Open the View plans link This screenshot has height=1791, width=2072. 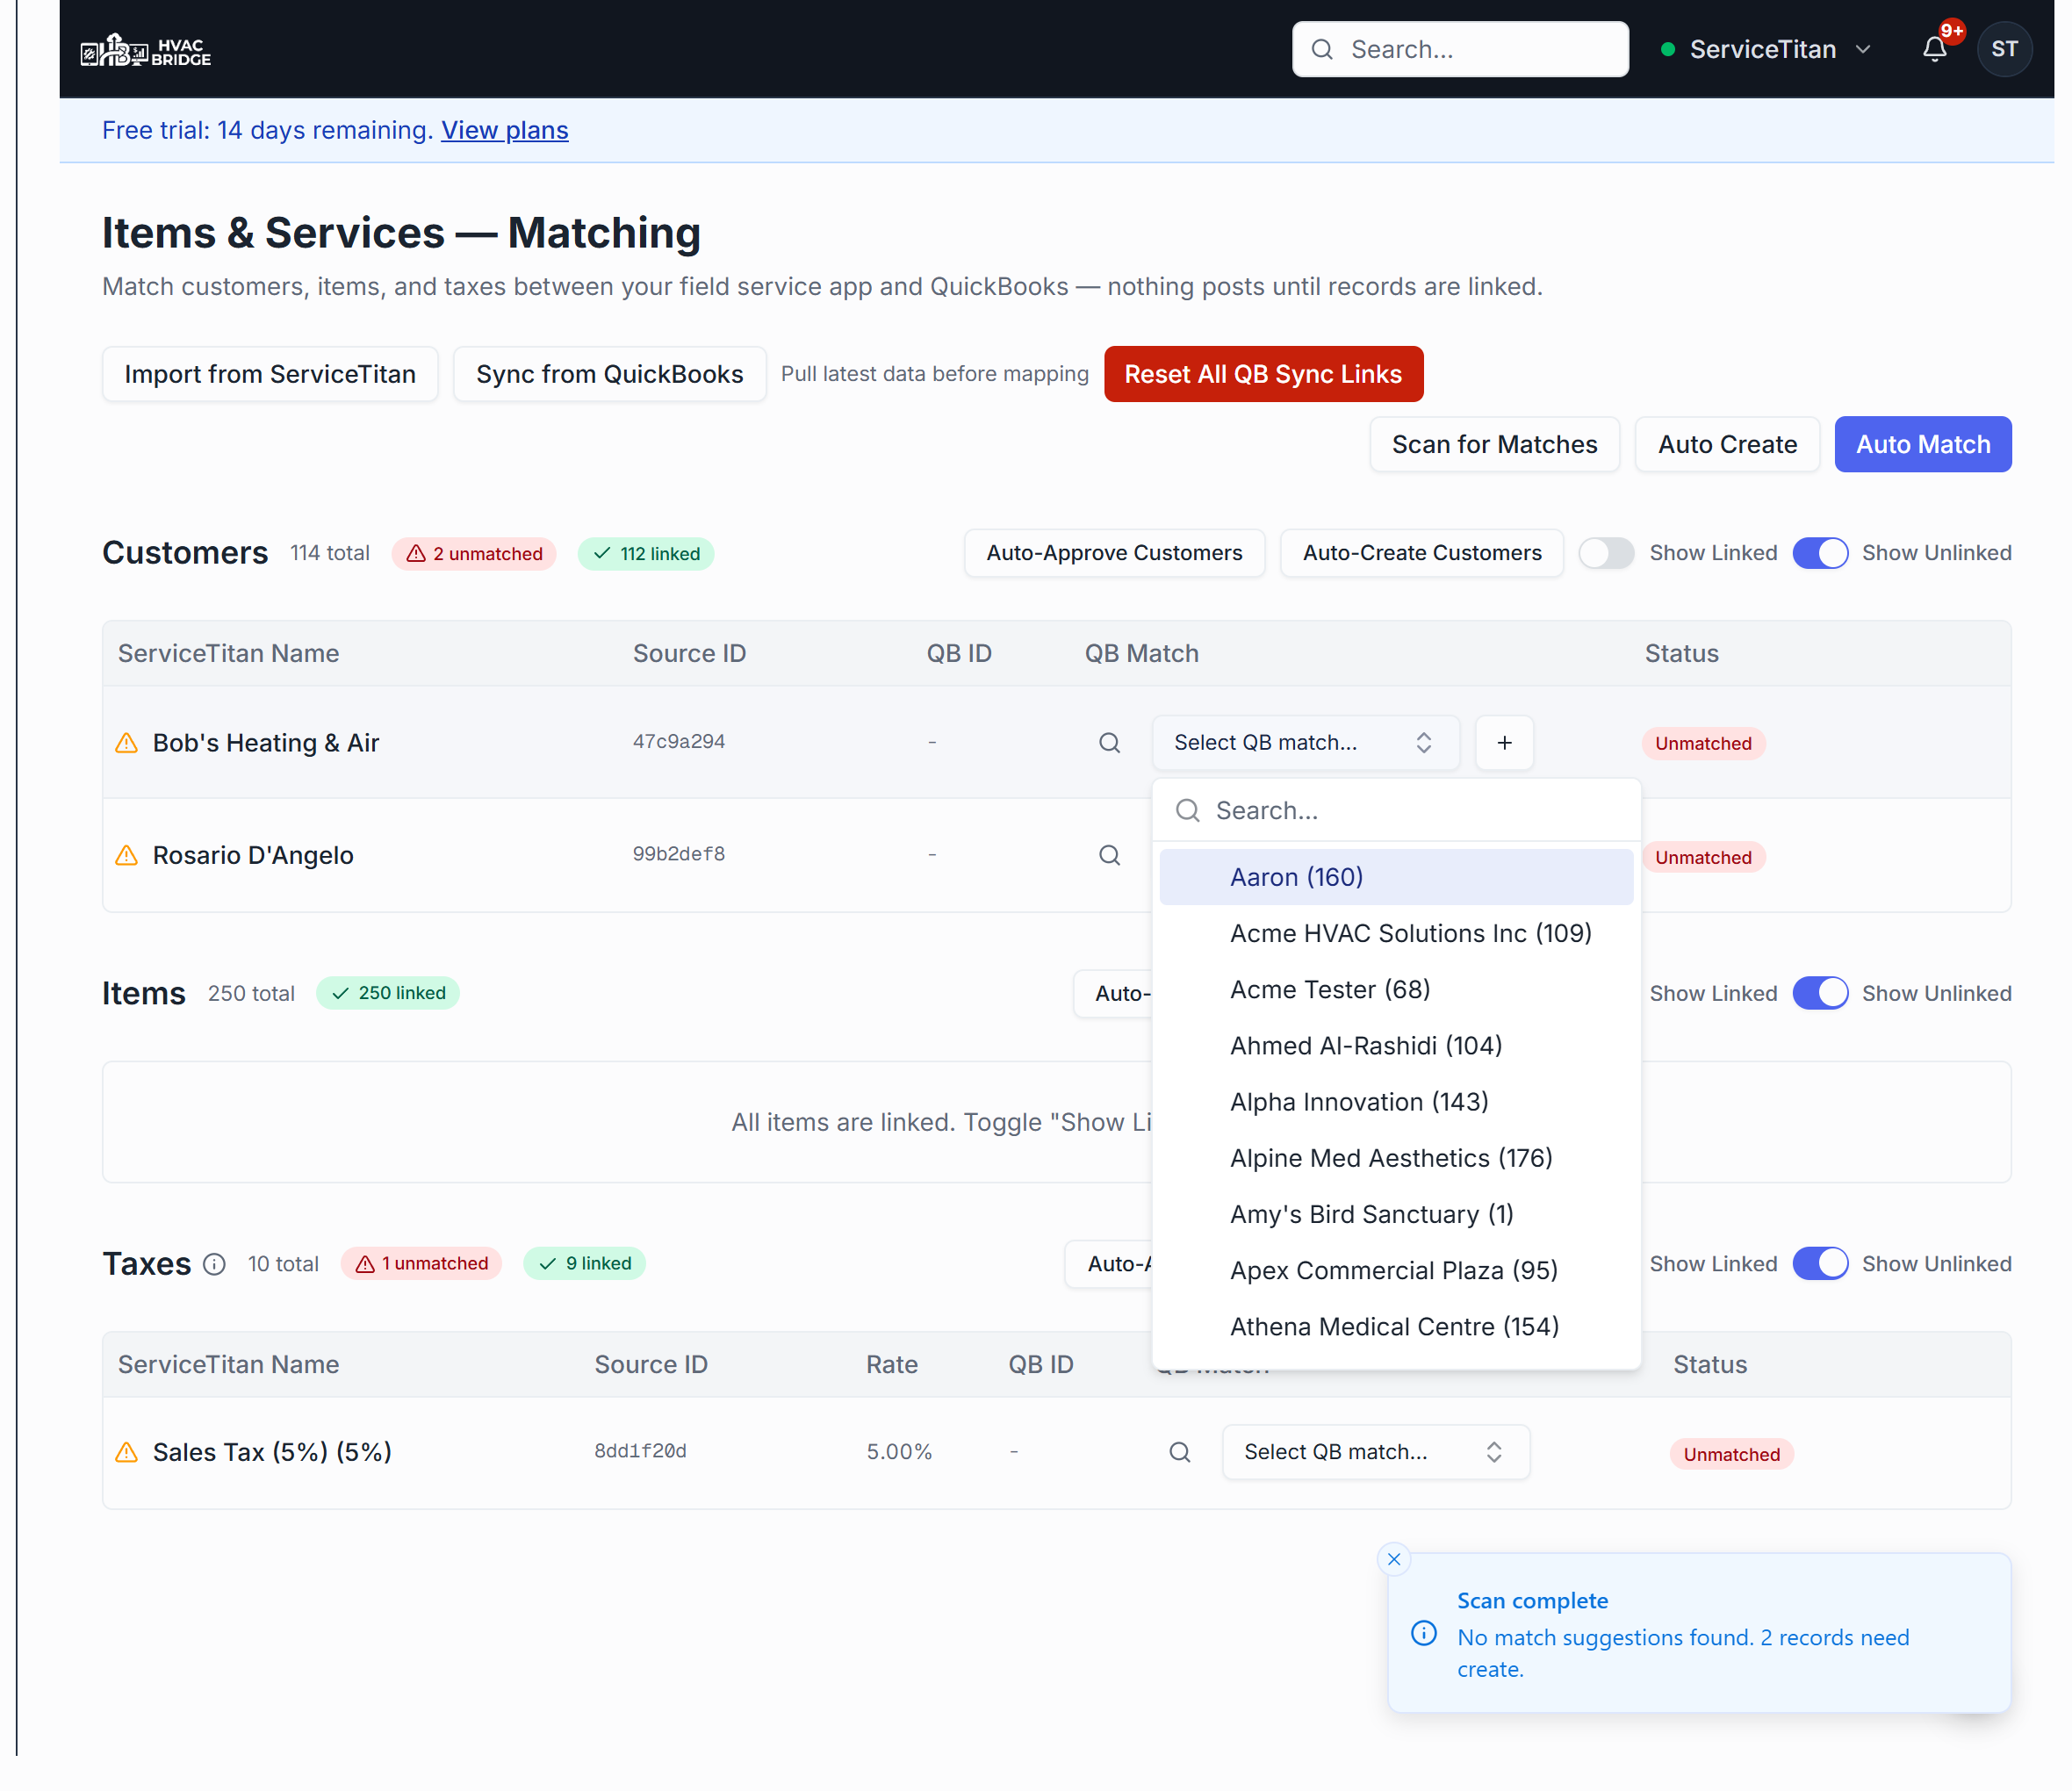pyautogui.click(x=504, y=130)
